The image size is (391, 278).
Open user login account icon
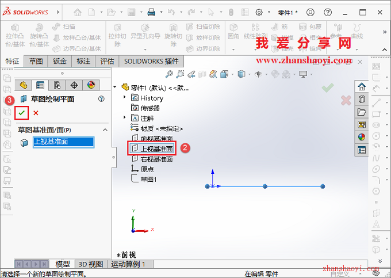310,12
